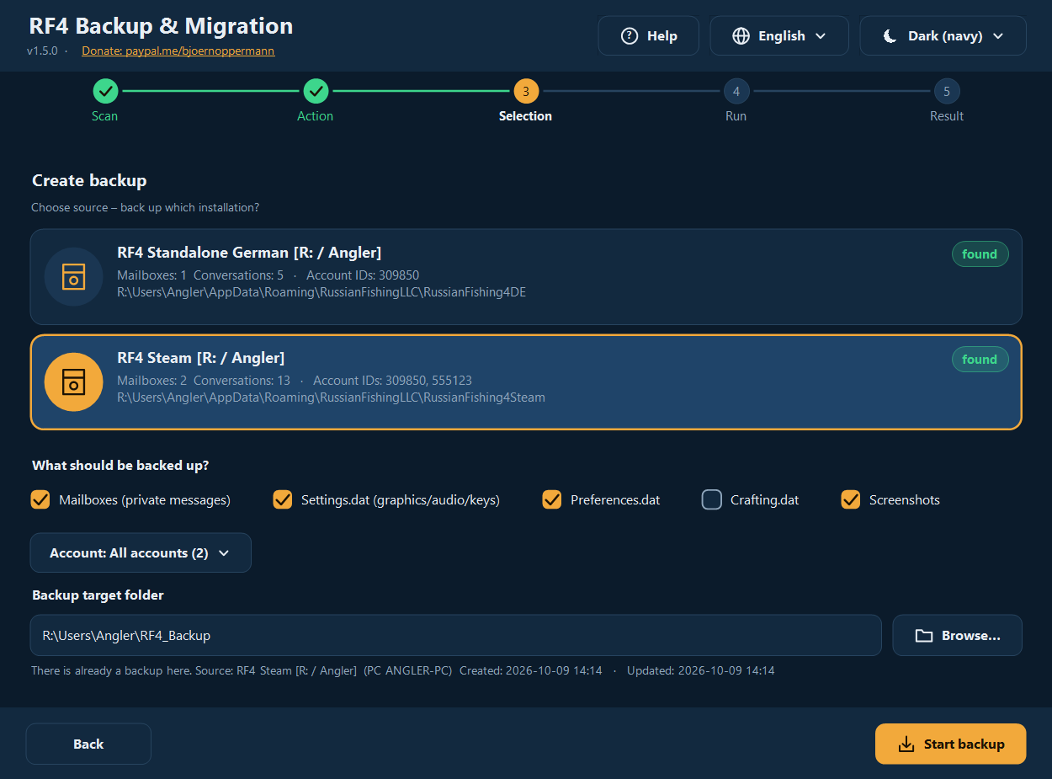This screenshot has height=779, width=1052.
Task: Go to the Action step label
Action: (x=316, y=116)
